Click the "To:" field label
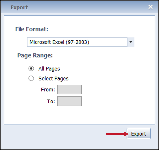This screenshot has width=159, height=150. coord(51,101)
